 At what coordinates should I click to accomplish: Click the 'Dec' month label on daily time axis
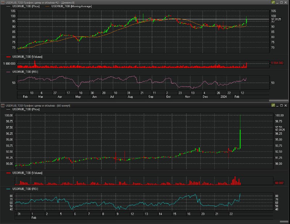tap(205, 97)
